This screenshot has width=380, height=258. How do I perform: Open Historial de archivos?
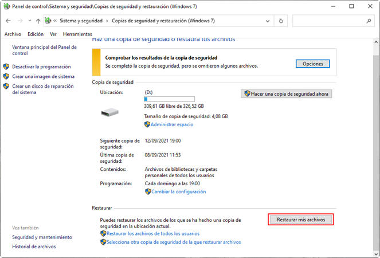(x=34, y=247)
